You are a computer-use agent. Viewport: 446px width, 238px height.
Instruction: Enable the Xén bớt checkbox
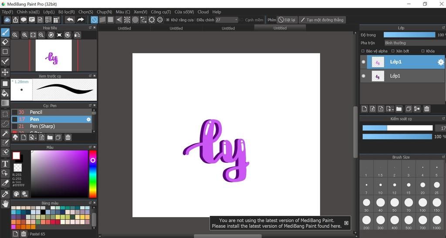(393, 51)
